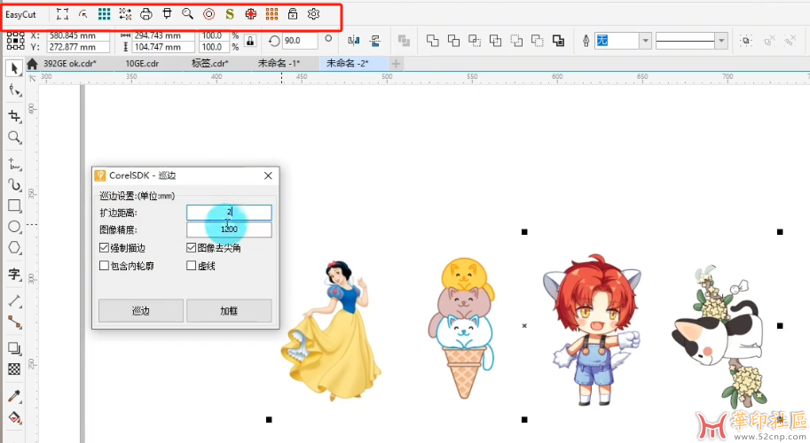Click the Simplify shapes icon
The width and height of the screenshot is (810, 443).
(x=495, y=41)
